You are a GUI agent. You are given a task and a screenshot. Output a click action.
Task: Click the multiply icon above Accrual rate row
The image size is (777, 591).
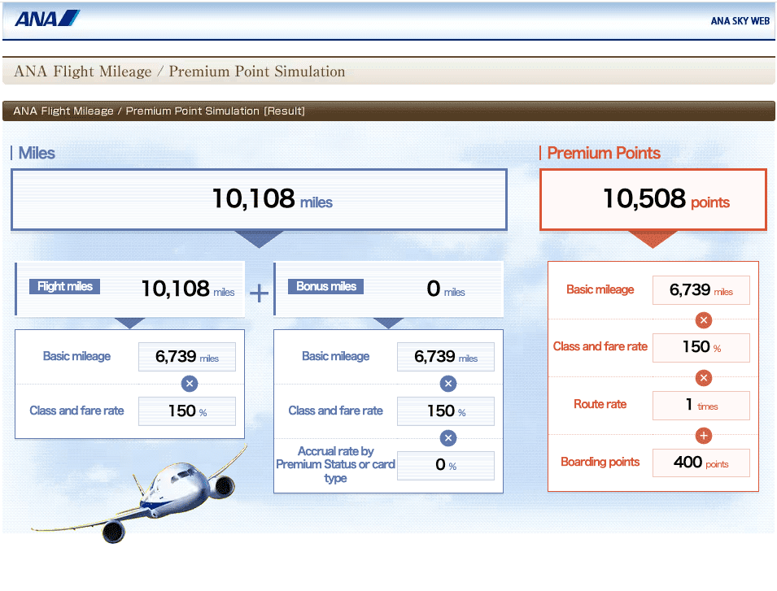click(447, 438)
